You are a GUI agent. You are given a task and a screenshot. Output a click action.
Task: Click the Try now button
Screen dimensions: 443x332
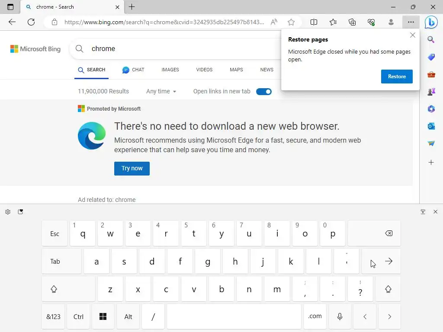(x=132, y=169)
